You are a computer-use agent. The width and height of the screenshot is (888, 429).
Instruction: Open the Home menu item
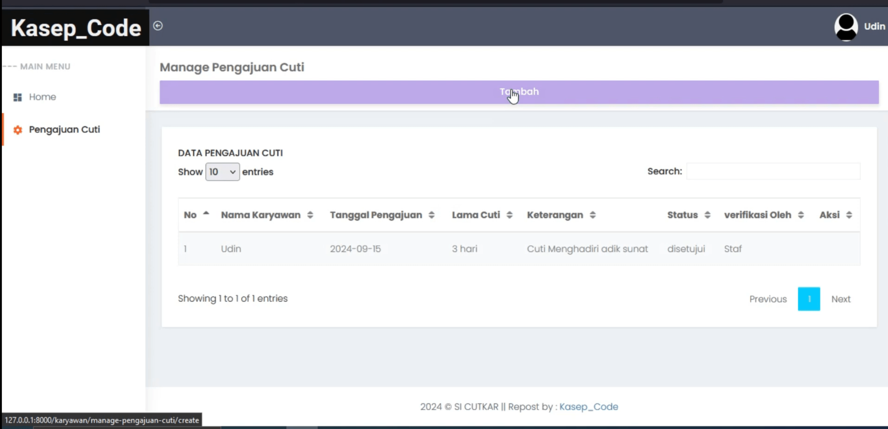coord(42,97)
